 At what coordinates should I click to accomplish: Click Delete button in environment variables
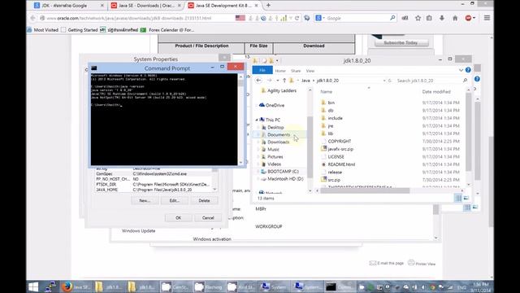204,201
